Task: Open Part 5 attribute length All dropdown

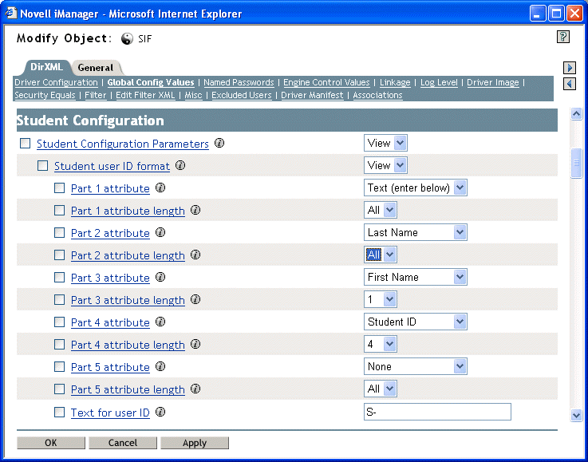Action: coord(381,389)
